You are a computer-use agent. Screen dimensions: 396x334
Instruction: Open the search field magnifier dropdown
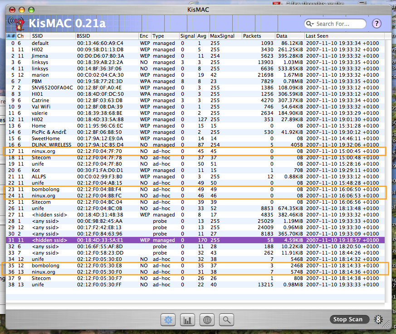pos(311,24)
